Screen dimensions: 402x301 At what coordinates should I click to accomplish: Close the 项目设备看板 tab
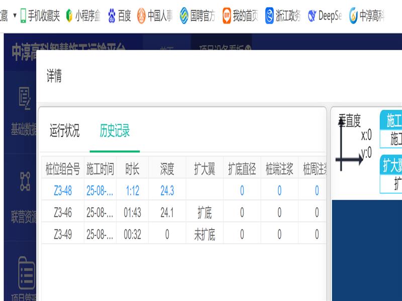(247, 48)
